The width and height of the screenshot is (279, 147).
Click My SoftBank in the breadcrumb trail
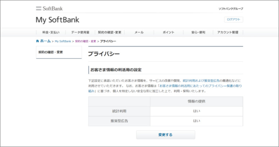(x=63, y=41)
